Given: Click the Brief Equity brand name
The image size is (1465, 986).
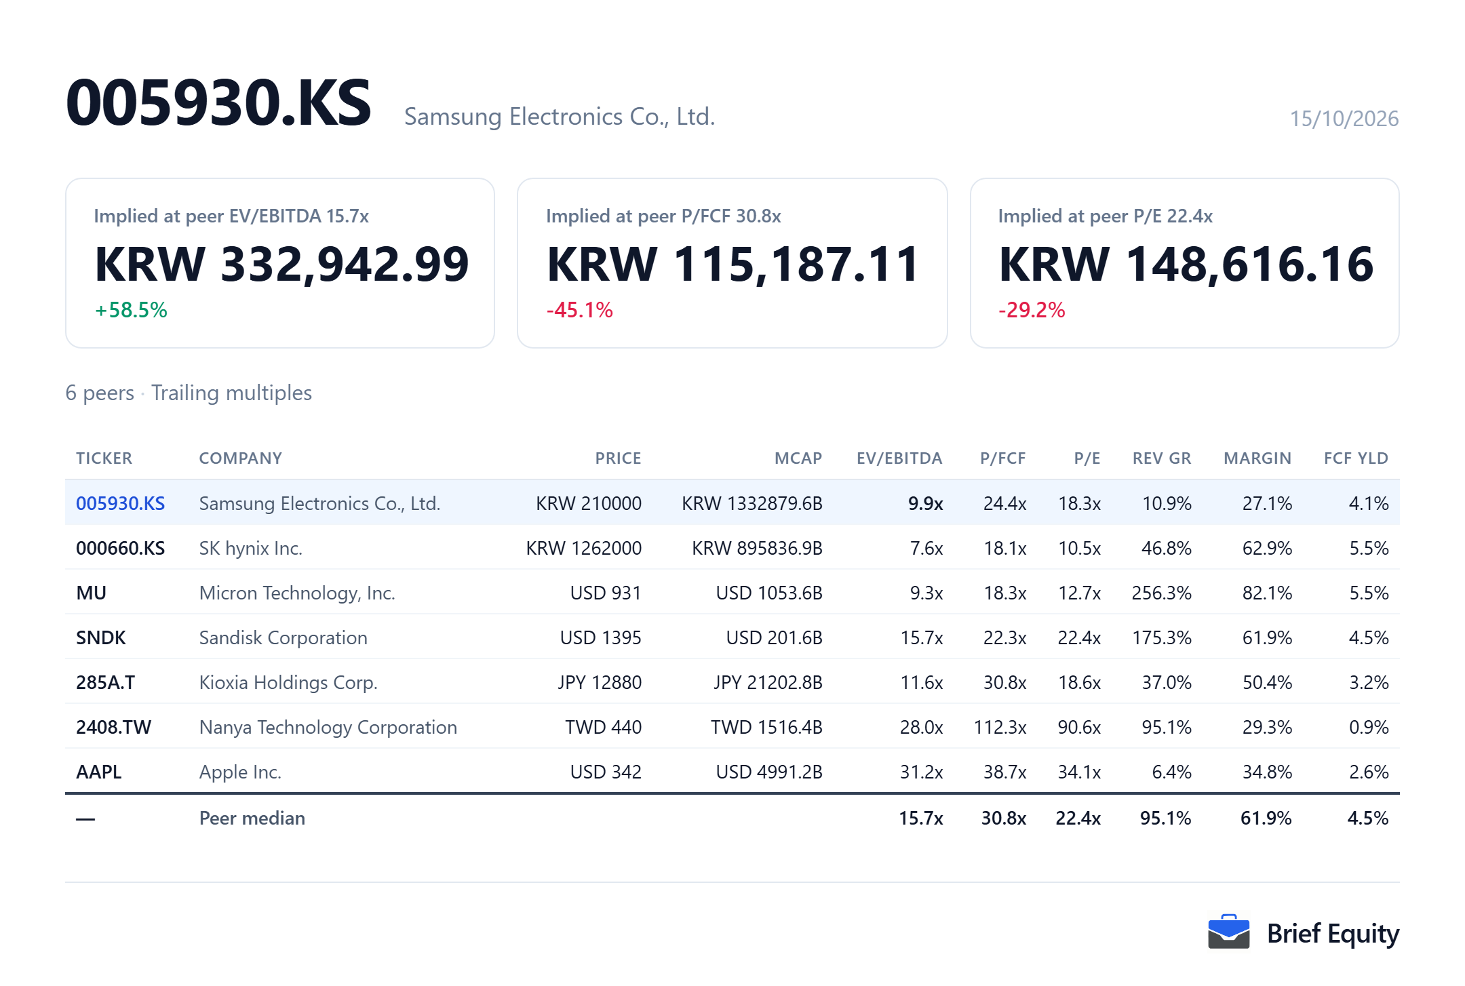Looking at the screenshot, I should click(x=1333, y=933).
